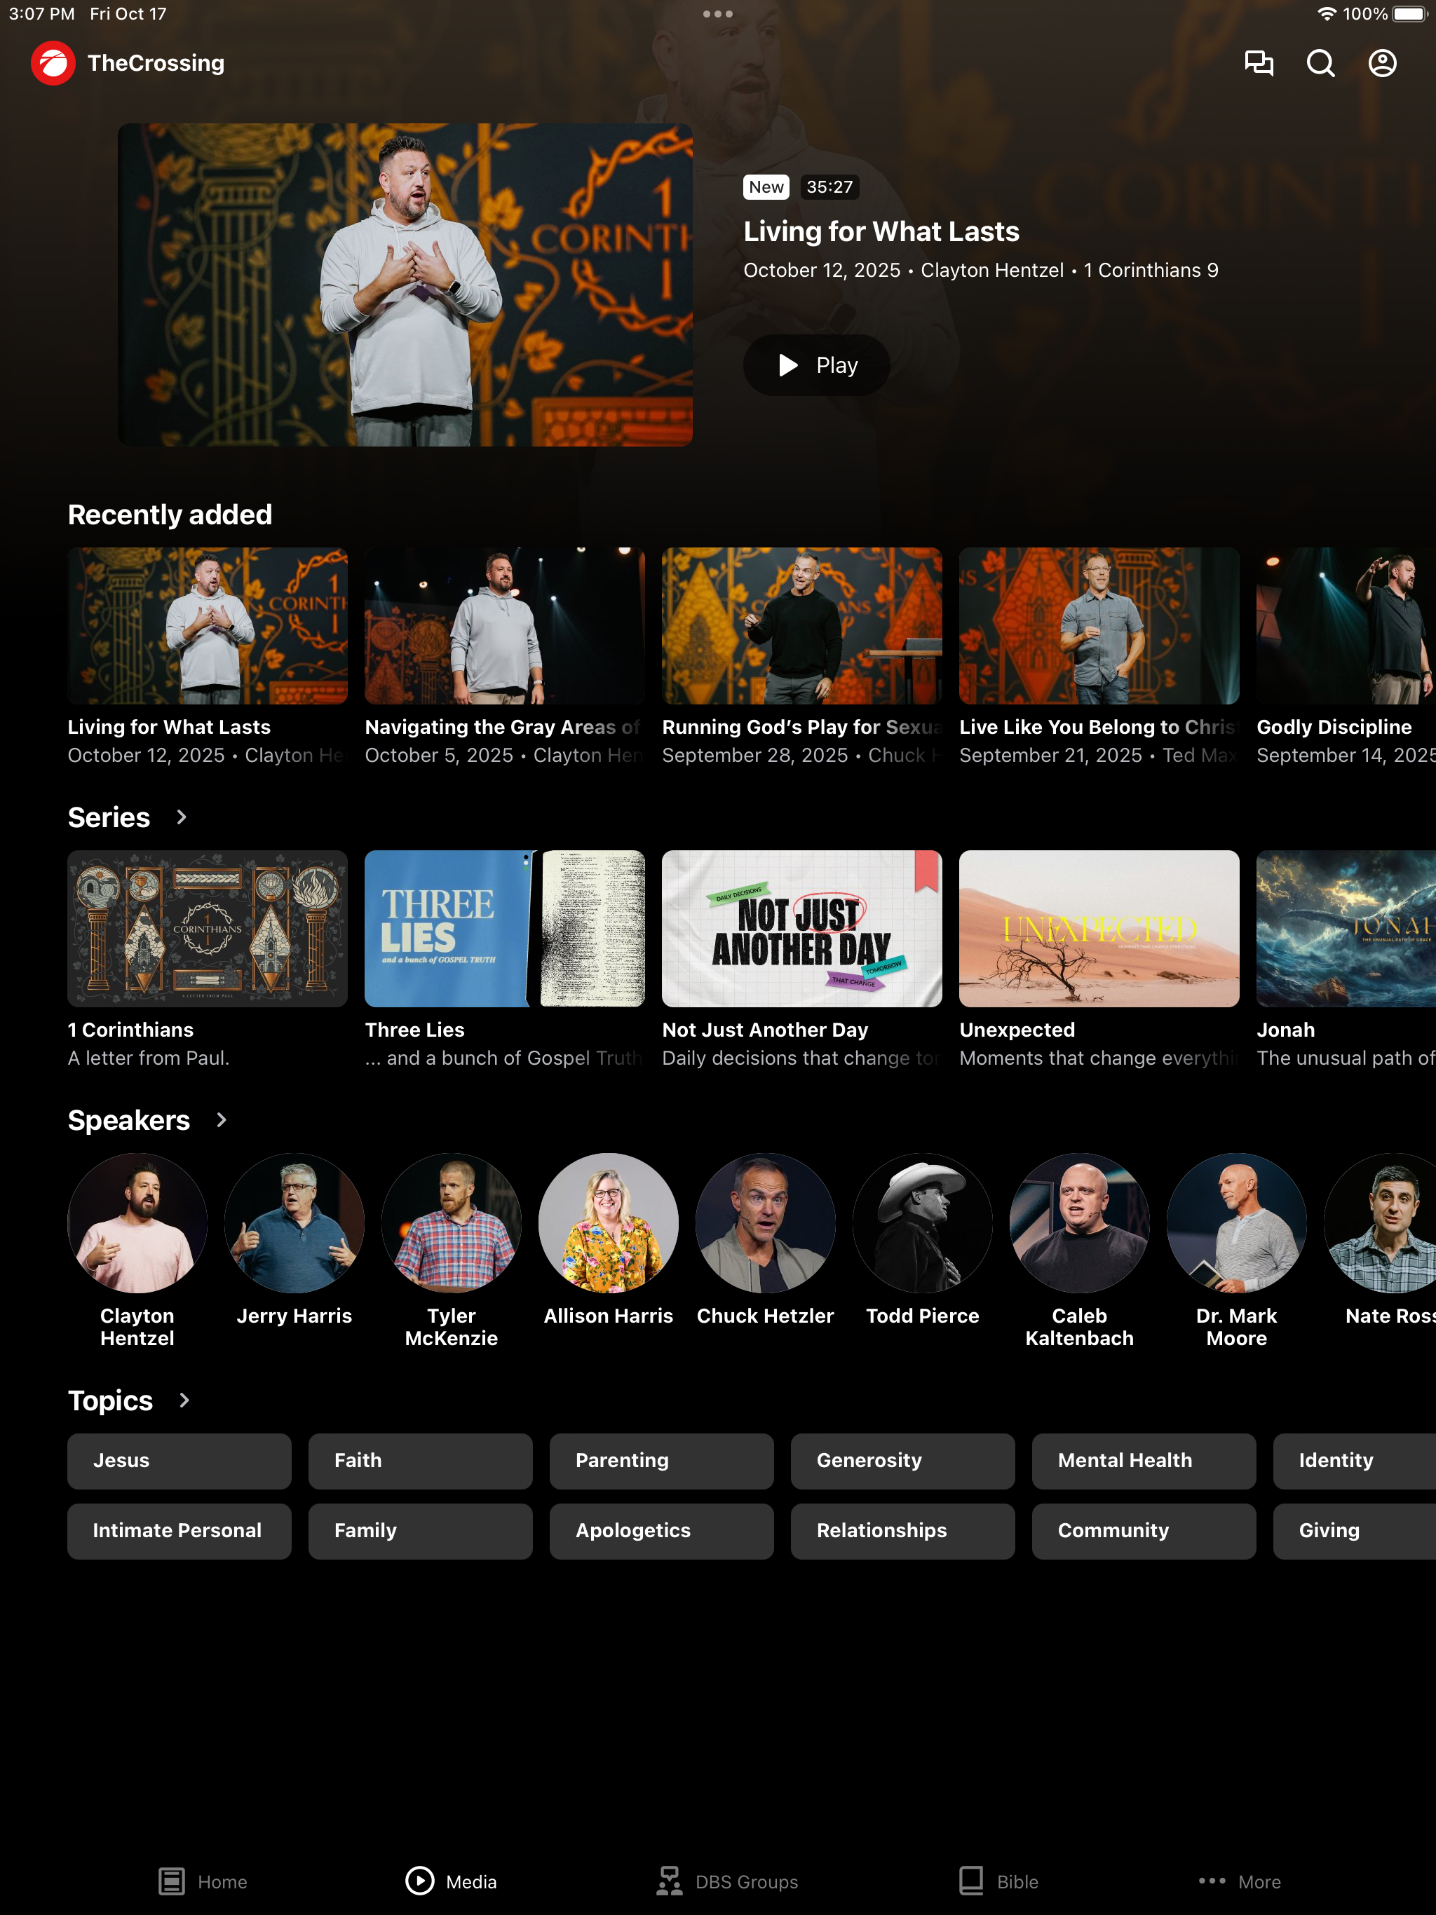Screen dimensions: 1436x1915
Task: Expand the Speakers section chevron
Action: coord(222,1120)
